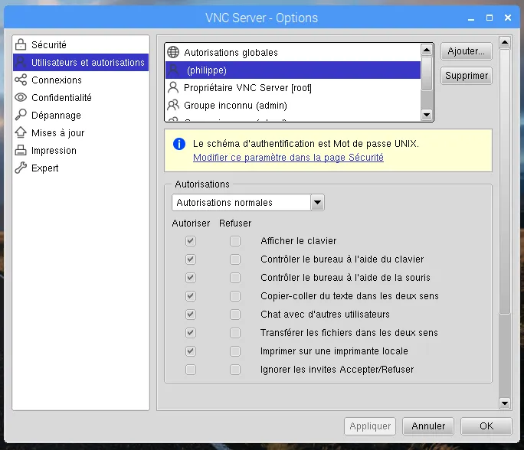Confirm with the OK button

486,426
